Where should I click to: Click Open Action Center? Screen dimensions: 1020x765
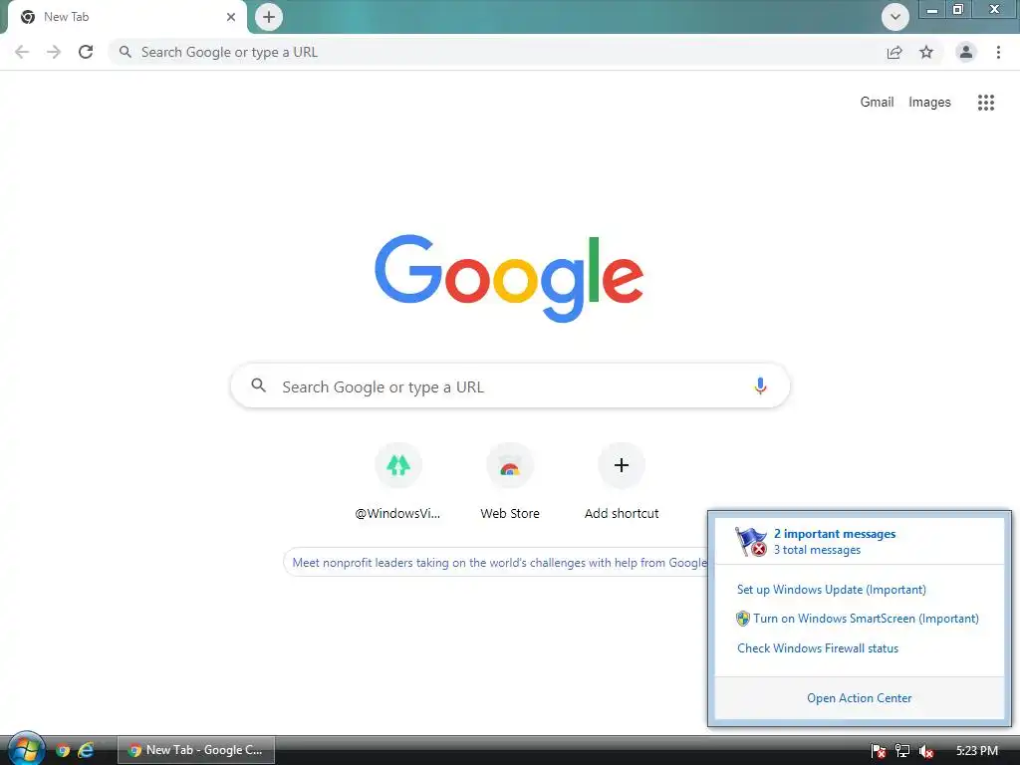tap(860, 698)
